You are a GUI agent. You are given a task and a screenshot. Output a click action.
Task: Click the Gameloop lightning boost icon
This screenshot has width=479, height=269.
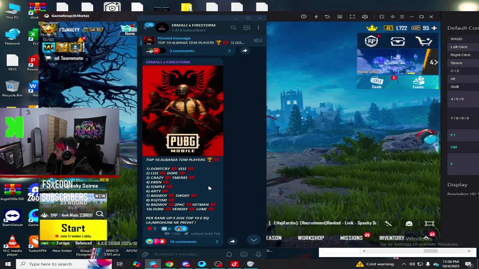316,16
